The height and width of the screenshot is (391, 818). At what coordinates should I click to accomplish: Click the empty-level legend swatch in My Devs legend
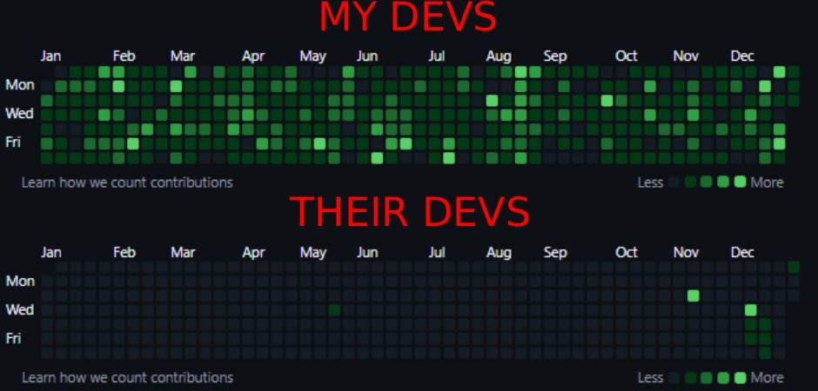674,182
